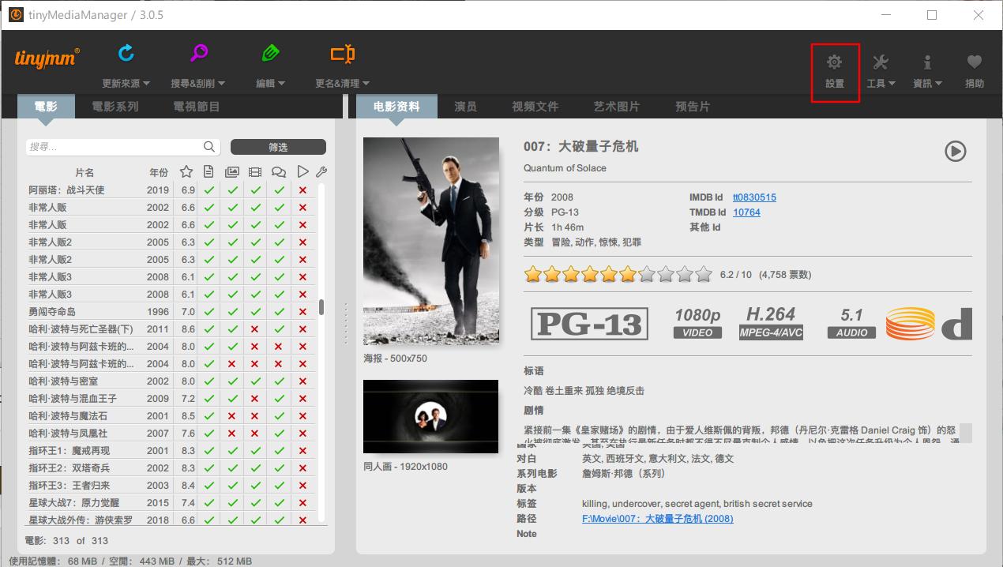Image resolution: width=1003 pixels, height=567 pixels.
Task: Click the 更名&清理 rename icon
Action: [x=342, y=53]
